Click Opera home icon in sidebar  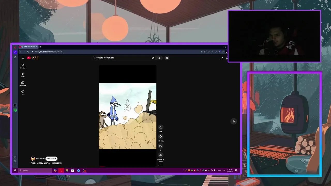tap(15, 52)
